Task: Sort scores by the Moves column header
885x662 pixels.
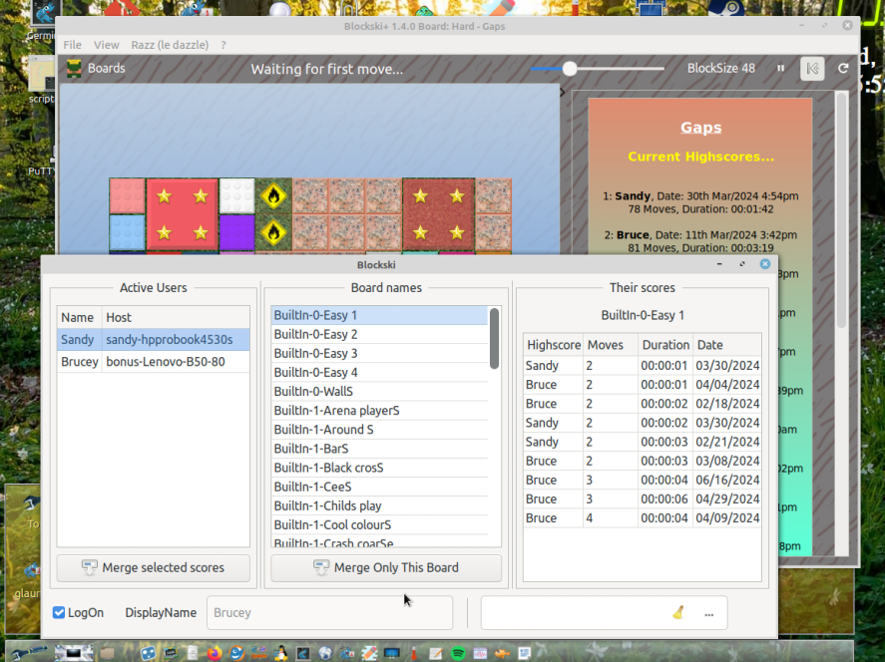Action: coord(606,345)
